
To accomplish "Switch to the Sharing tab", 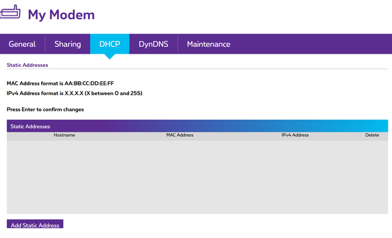I will coord(67,44).
